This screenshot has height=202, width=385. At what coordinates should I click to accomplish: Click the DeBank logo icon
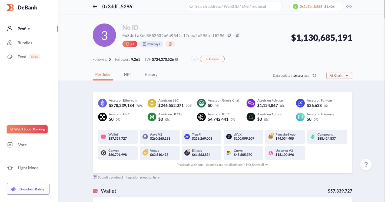coord(10,8)
